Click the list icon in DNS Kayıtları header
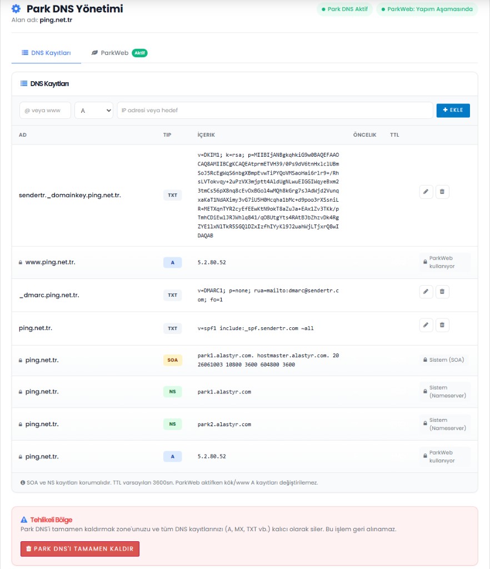The width and height of the screenshot is (490, 569). [24, 83]
